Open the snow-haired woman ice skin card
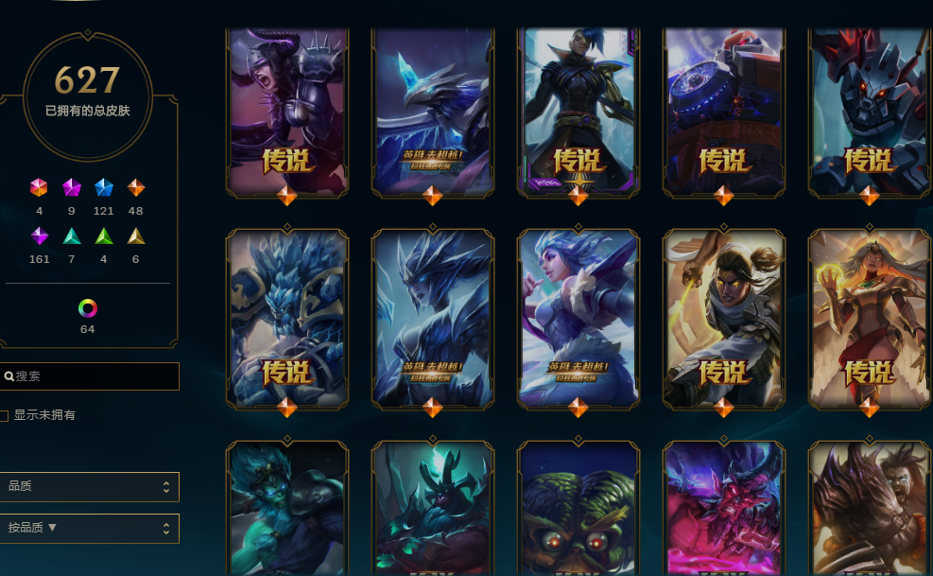Screen dimensions: 933x576 pyautogui.click(x=579, y=320)
